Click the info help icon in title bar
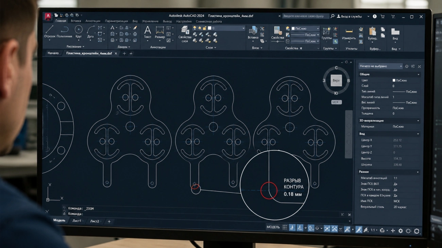Viewport: 442px width, 248px height. 375,16
